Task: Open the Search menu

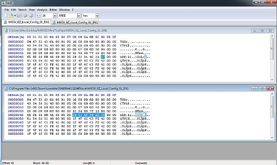Action: click(x=23, y=10)
